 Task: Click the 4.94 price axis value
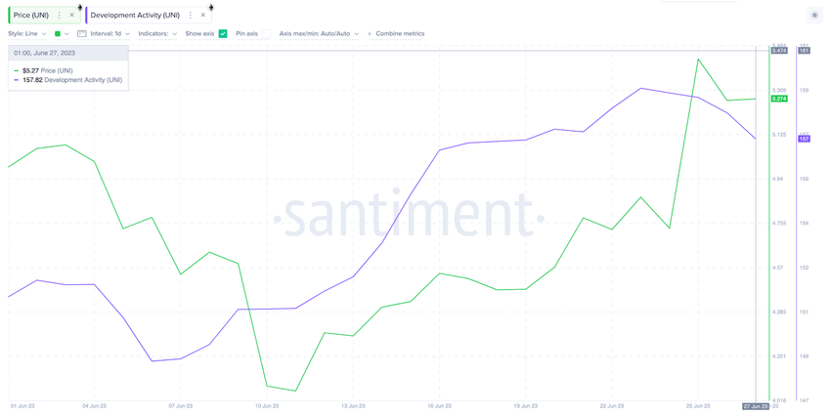click(778, 180)
